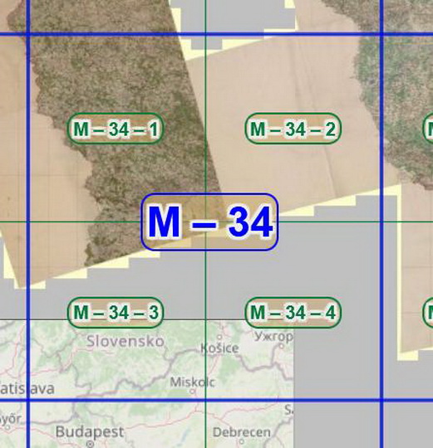
Task: Open the M – 34 – 2 quadrant label
Action: [x=293, y=129]
